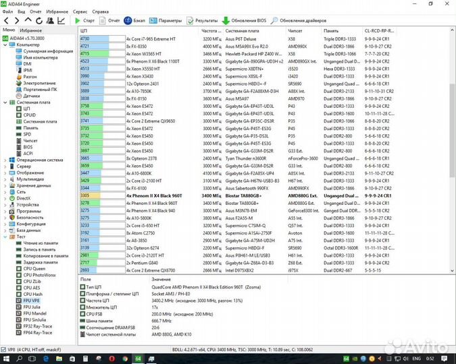Click the Back navigation arrow in toolbar

[5, 21]
